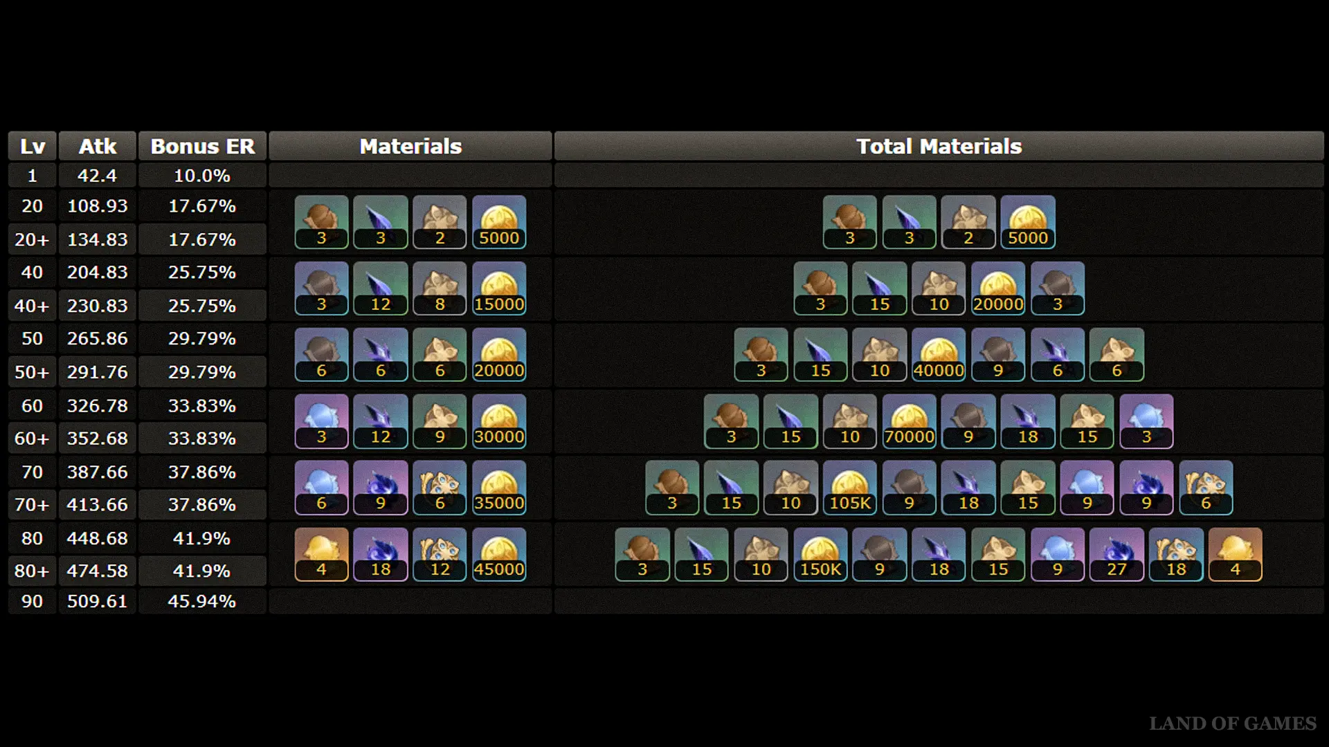Click the Lv column header
Screen dimensions: 1329x747
[33, 146]
